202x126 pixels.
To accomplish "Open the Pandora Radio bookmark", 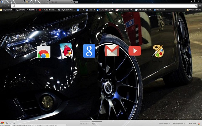I will pos(143,10).
